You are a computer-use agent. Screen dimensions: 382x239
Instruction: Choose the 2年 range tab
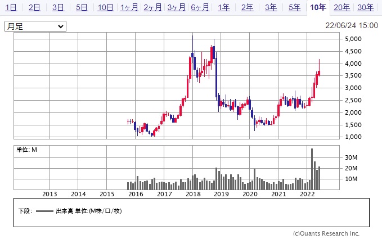pyautogui.click(x=248, y=7)
